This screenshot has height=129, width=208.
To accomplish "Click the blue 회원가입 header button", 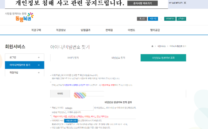I will point(153,19).
